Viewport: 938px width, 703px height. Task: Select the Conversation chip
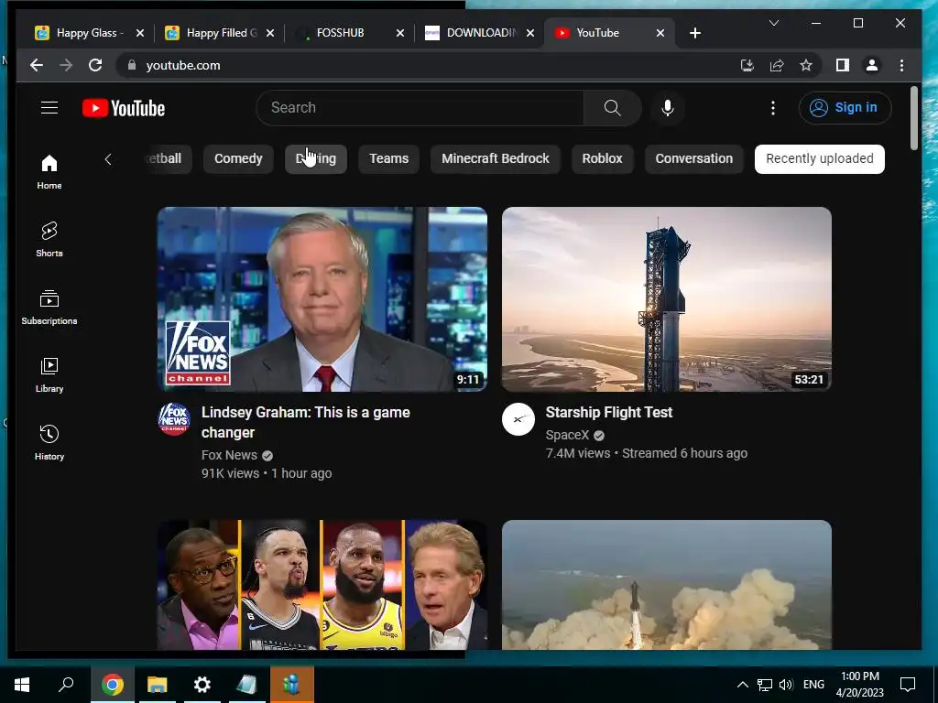pos(694,158)
